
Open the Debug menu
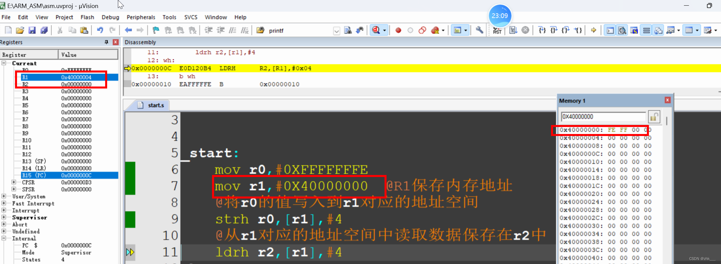pyautogui.click(x=110, y=17)
